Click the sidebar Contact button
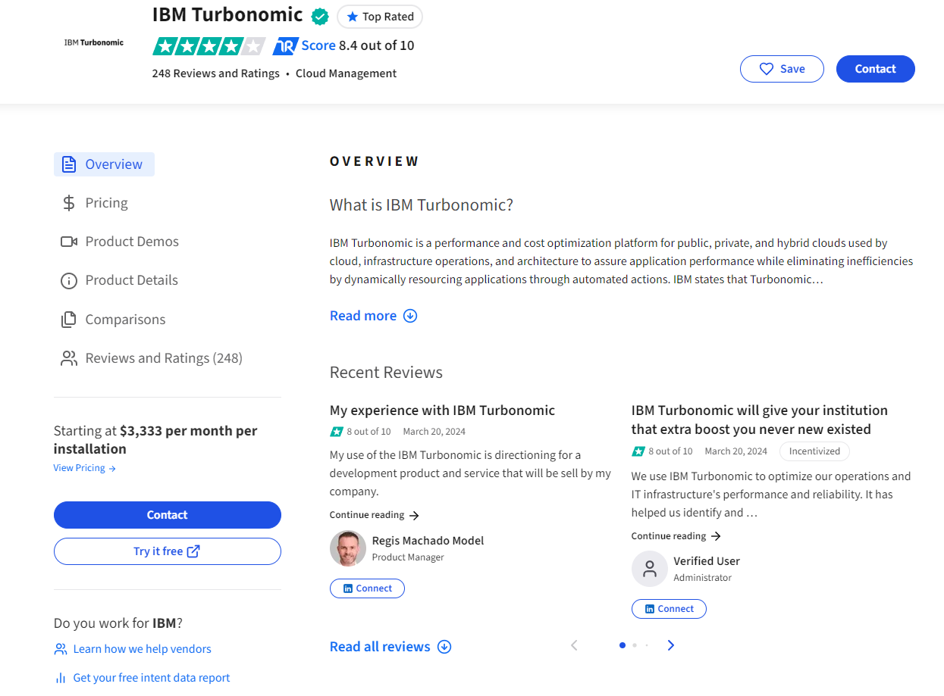 coord(168,515)
